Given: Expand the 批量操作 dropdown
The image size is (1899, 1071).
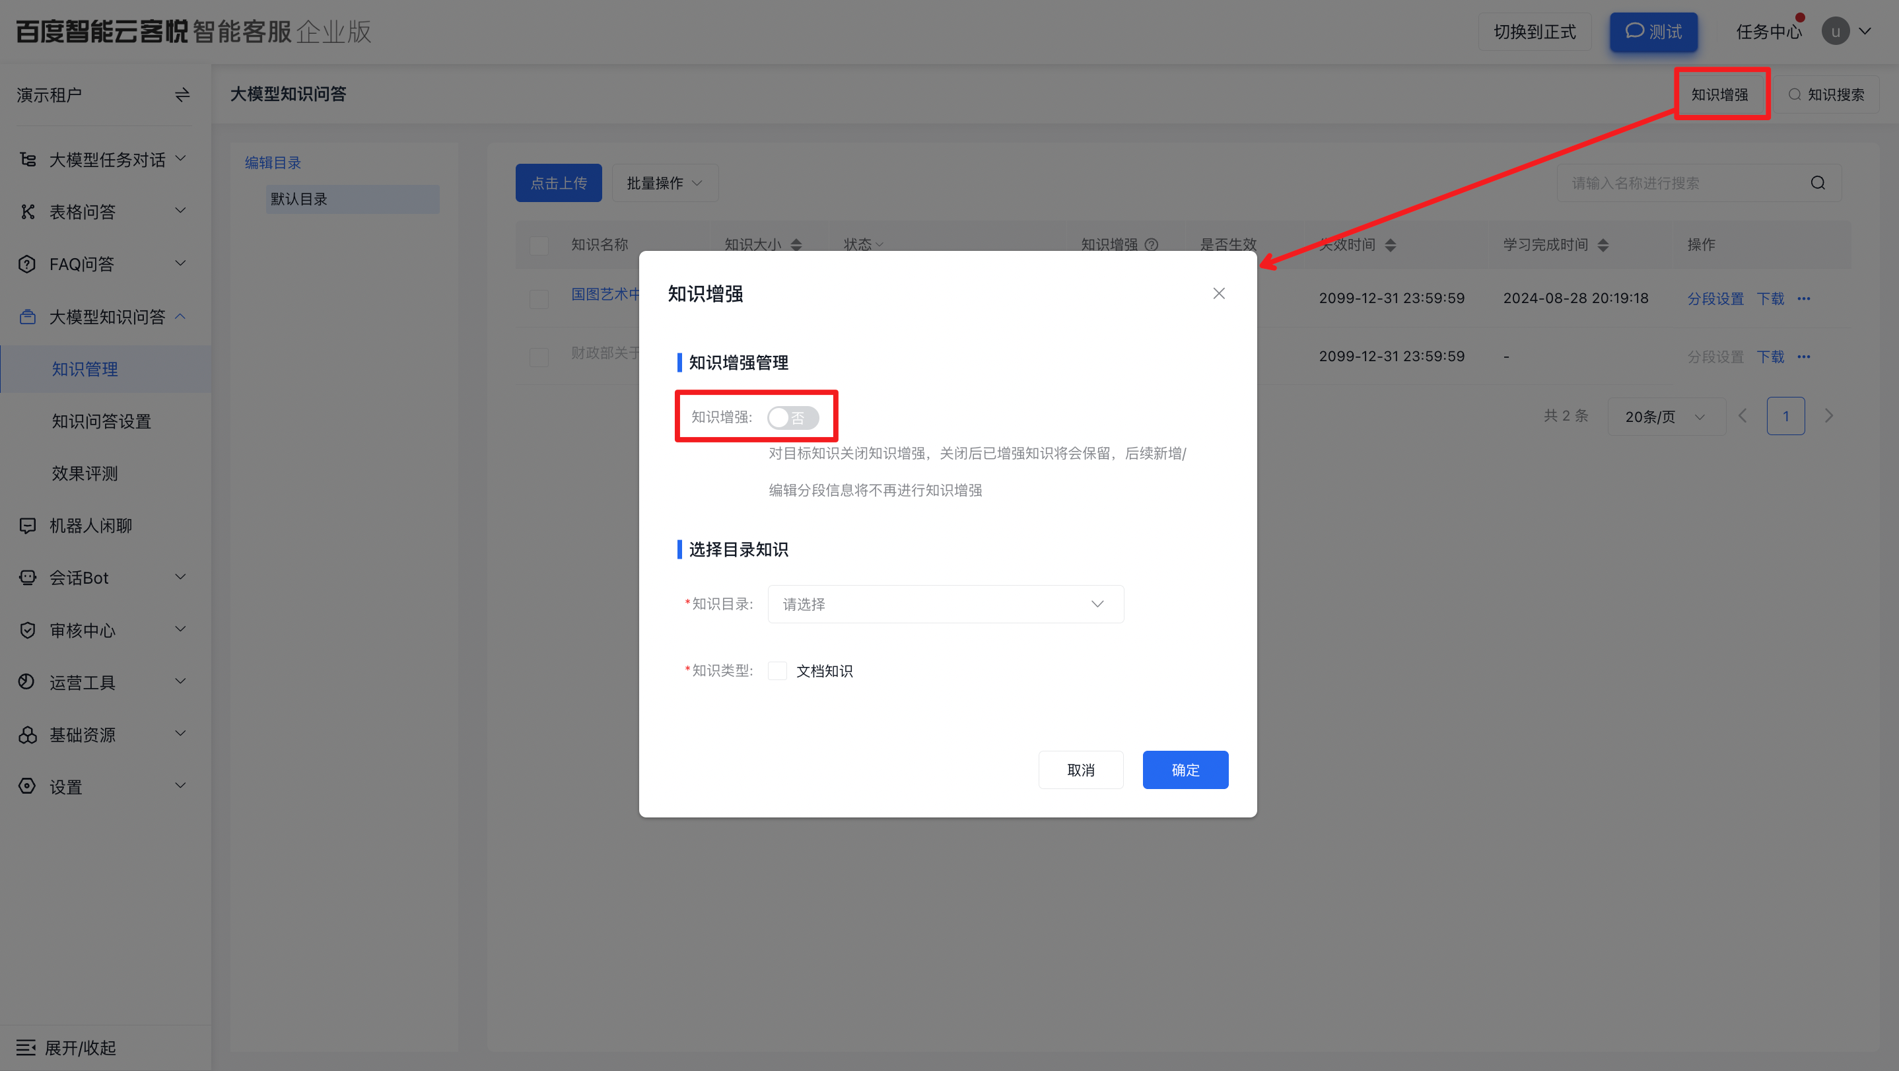Looking at the screenshot, I should click(664, 183).
